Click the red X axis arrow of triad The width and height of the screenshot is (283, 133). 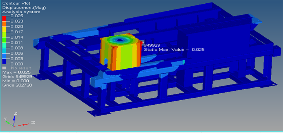point(22,125)
